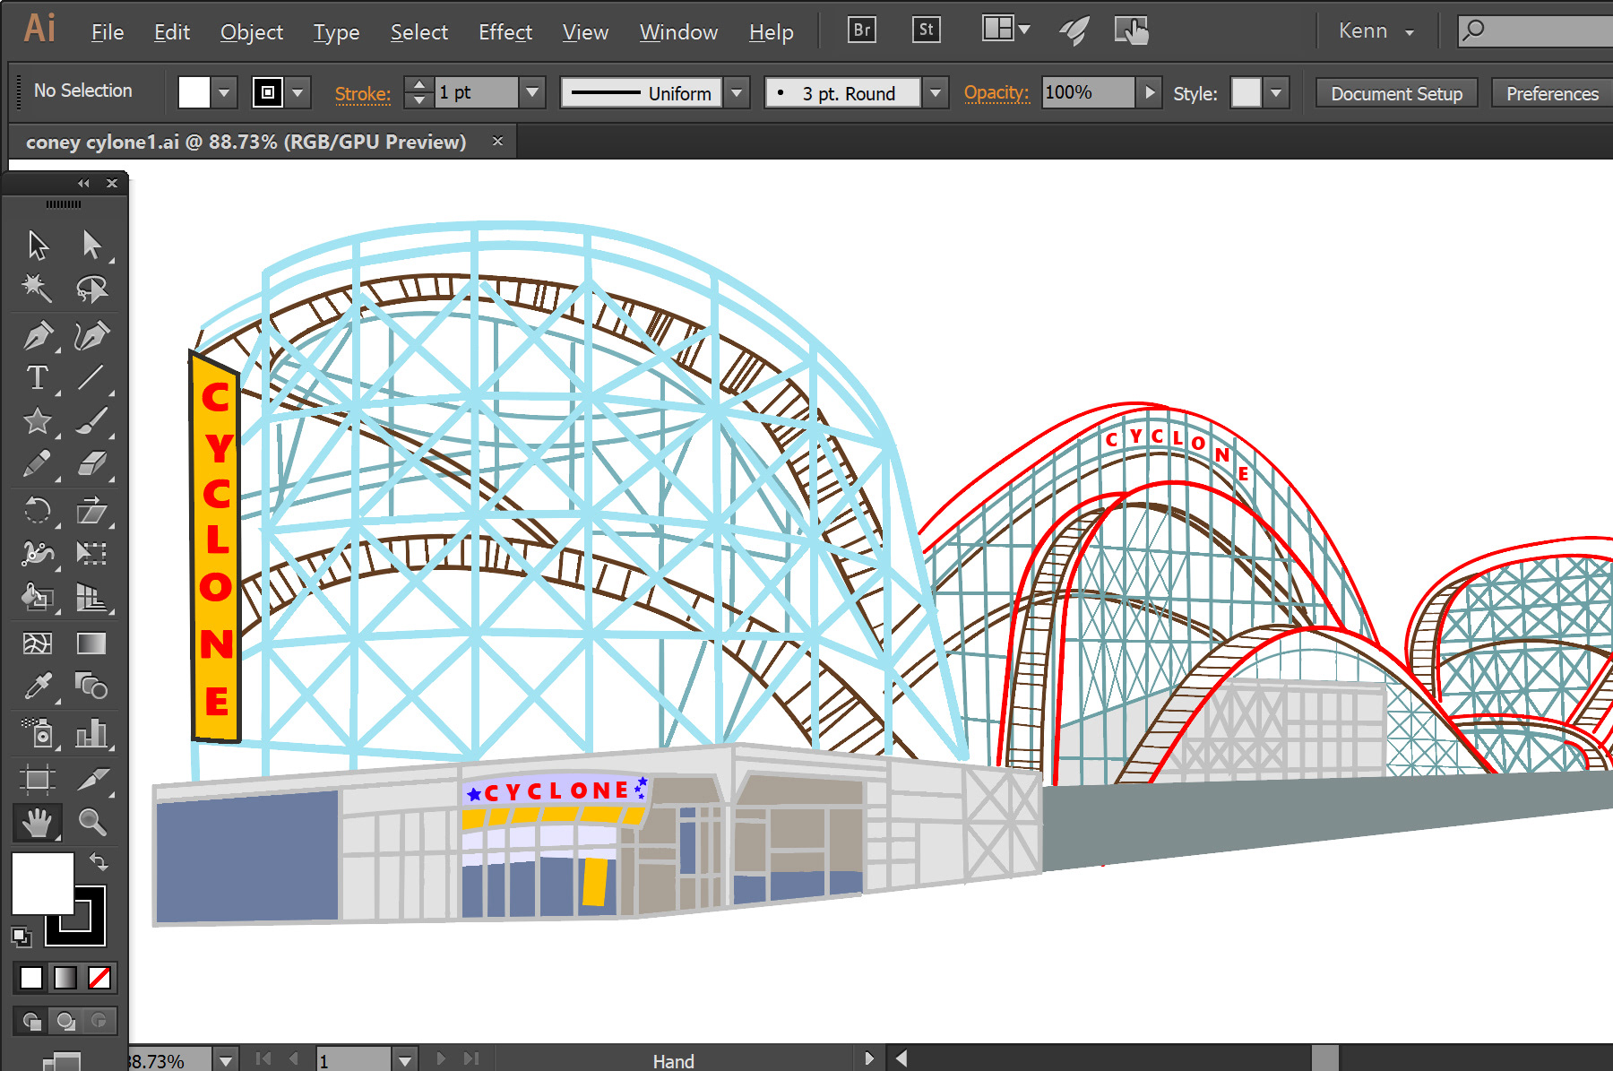Select the Paintbrush tool
The height and width of the screenshot is (1071, 1613).
click(91, 420)
